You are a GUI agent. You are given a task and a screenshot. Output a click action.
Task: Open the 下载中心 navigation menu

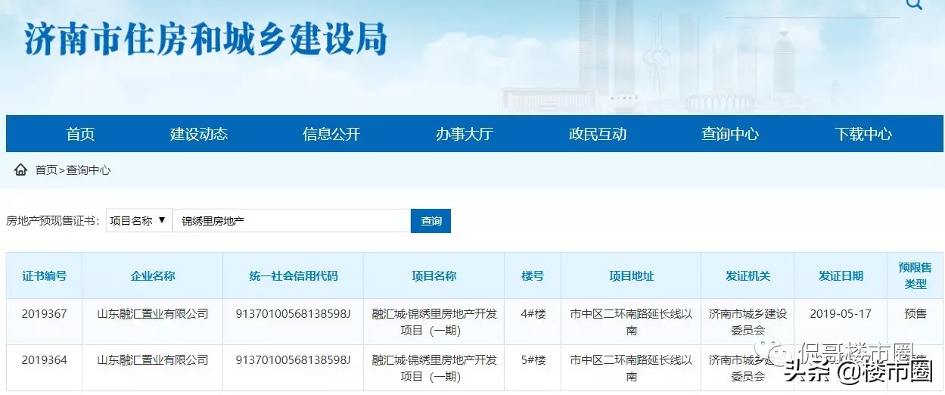coord(863,134)
